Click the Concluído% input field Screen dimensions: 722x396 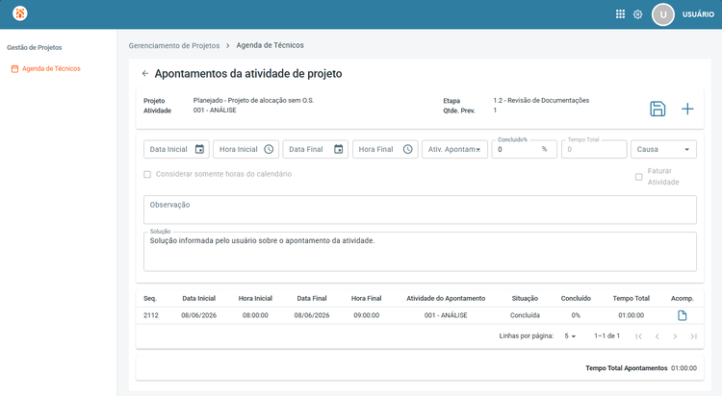point(524,149)
